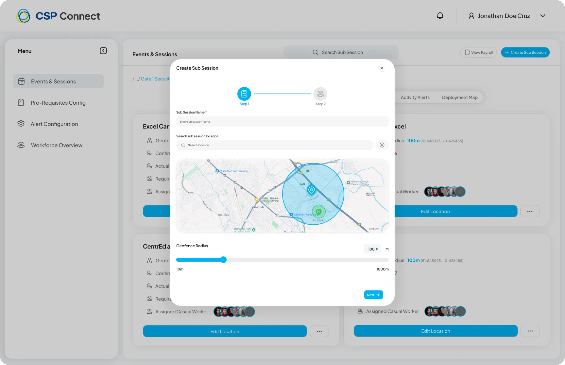This screenshot has height=365, width=565.
Task: Click the Create Sub Session button
Action: tap(525, 52)
